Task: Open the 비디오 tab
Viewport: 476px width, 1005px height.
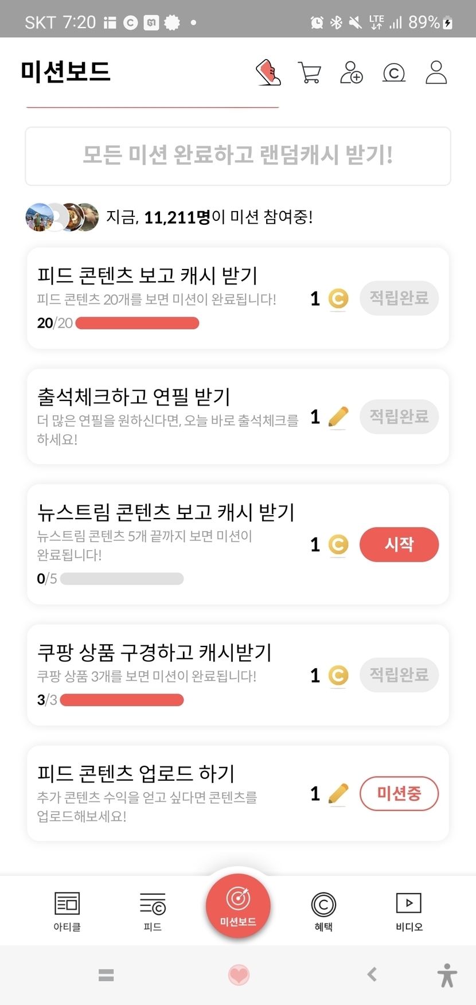Action: (x=409, y=911)
